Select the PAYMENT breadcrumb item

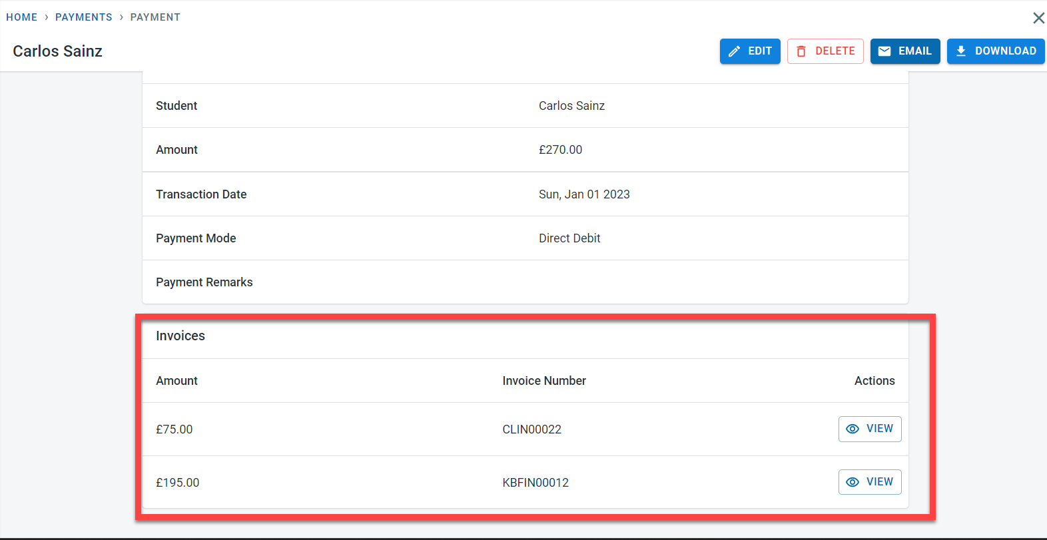[155, 17]
